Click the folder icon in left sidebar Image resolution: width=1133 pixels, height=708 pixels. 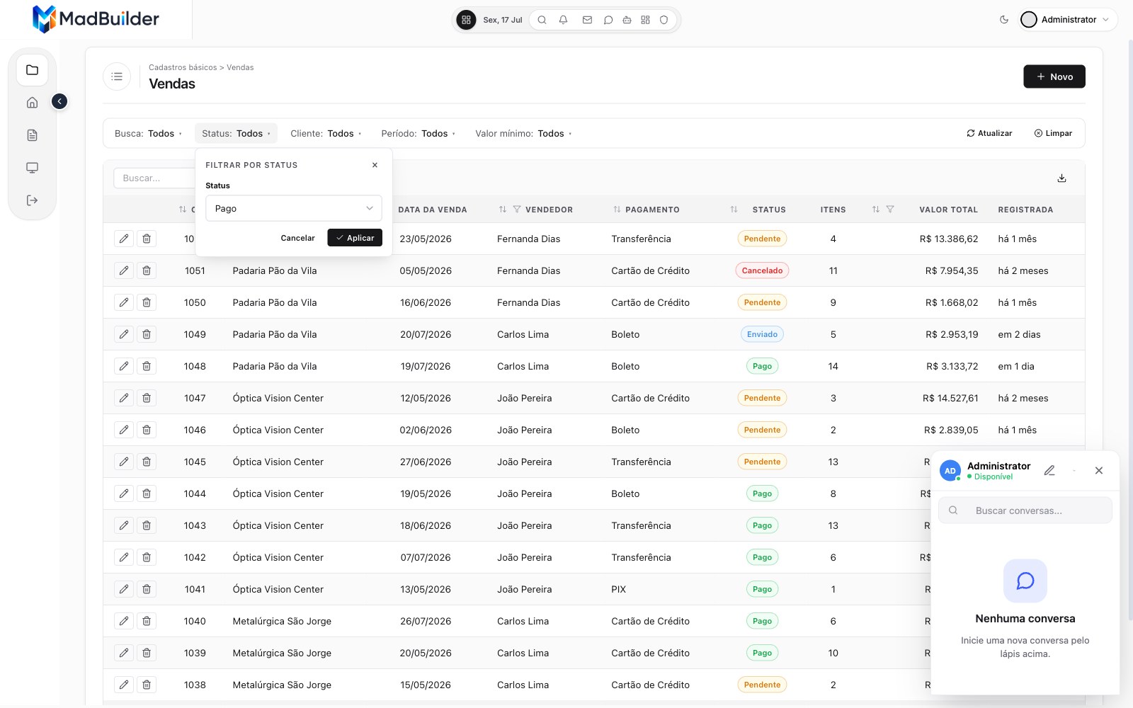coord(32,70)
